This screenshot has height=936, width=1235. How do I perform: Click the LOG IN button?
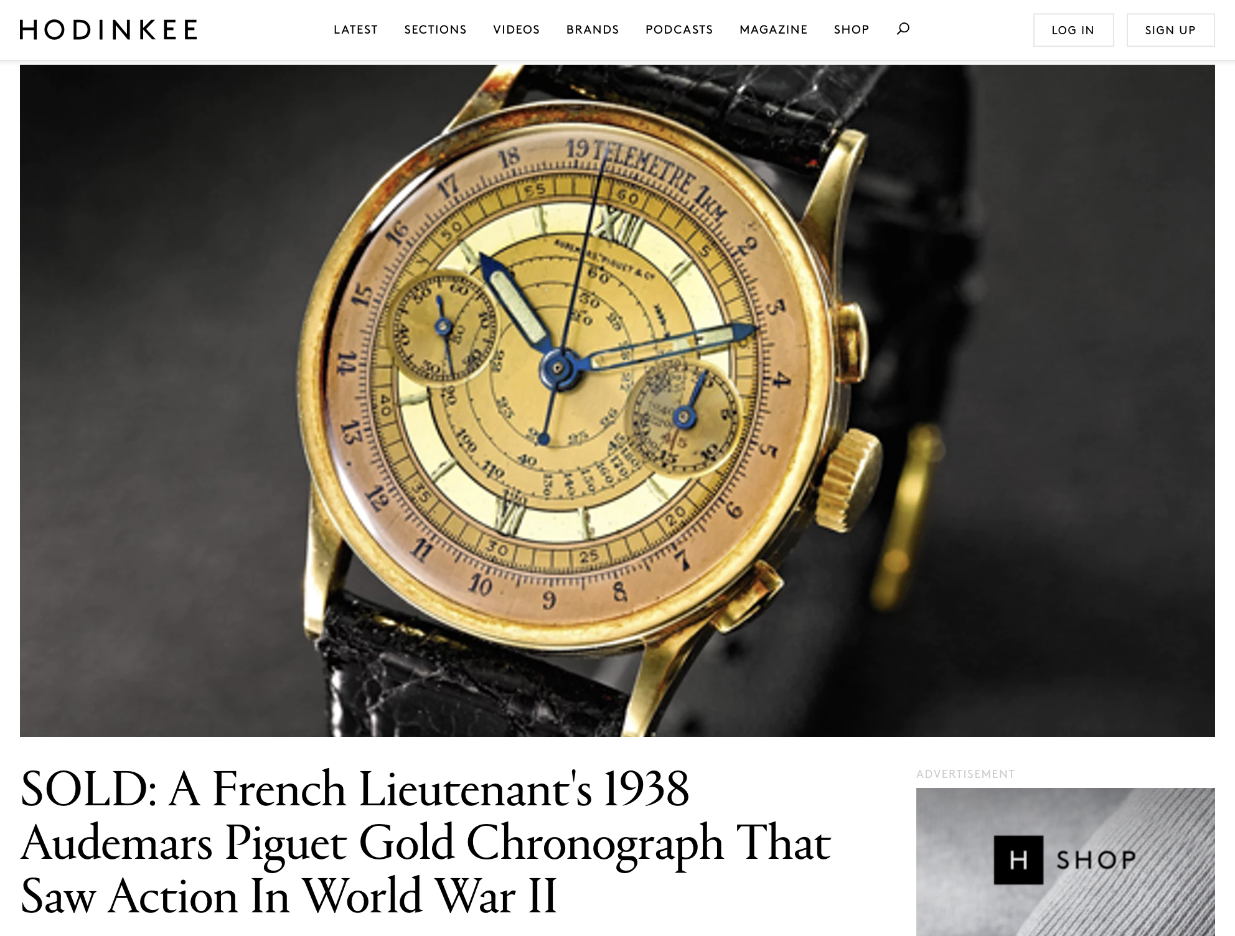coord(1073,30)
